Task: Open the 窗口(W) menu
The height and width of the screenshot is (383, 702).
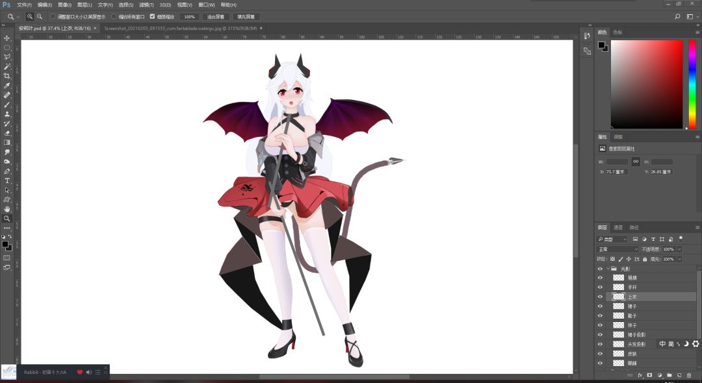Action: (x=207, y=5)
